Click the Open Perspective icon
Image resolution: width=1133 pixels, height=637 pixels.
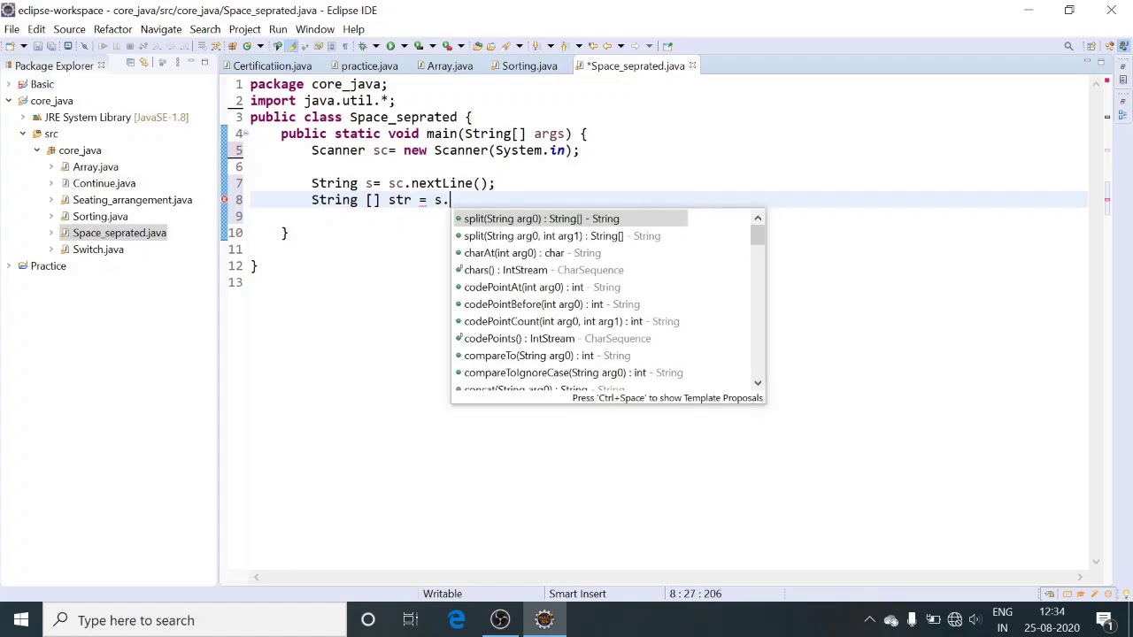click(x=1091, y=46)
